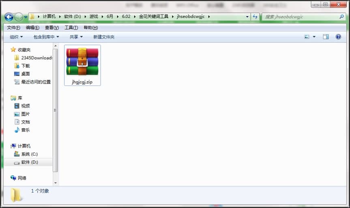The image size is (350, 208).
Task: Open the recent pages dropdown beside Forward
Action: [26, 17]
